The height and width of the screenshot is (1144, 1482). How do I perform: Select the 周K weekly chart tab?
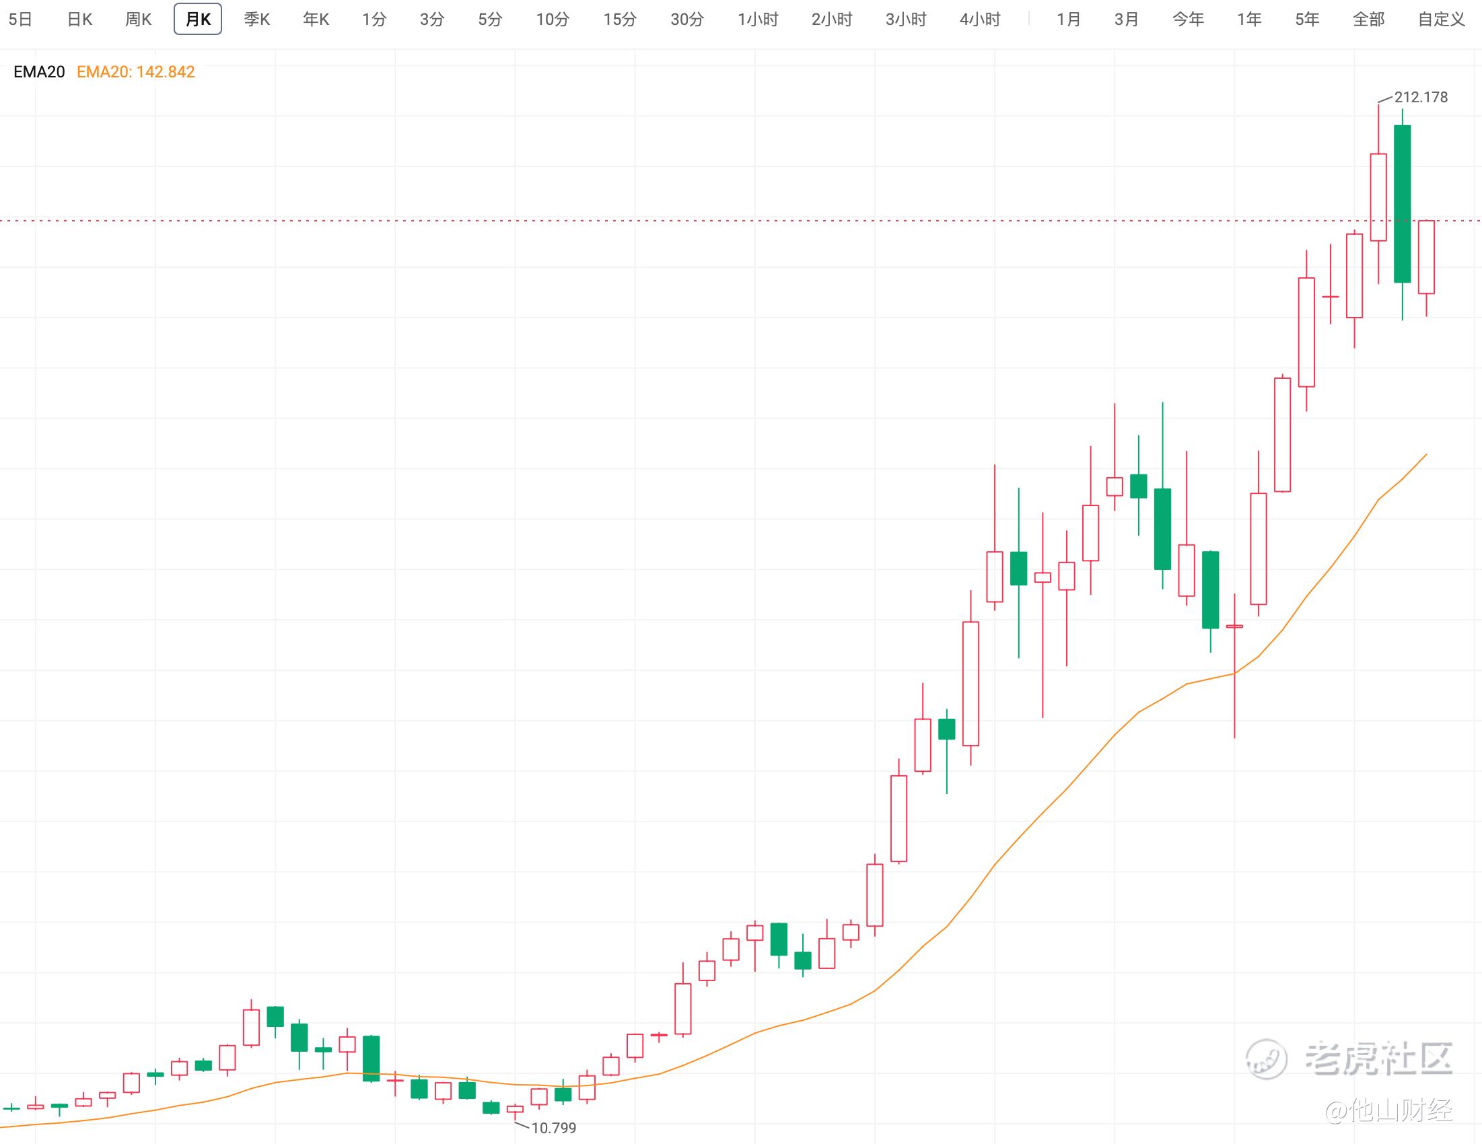(139, 19)
